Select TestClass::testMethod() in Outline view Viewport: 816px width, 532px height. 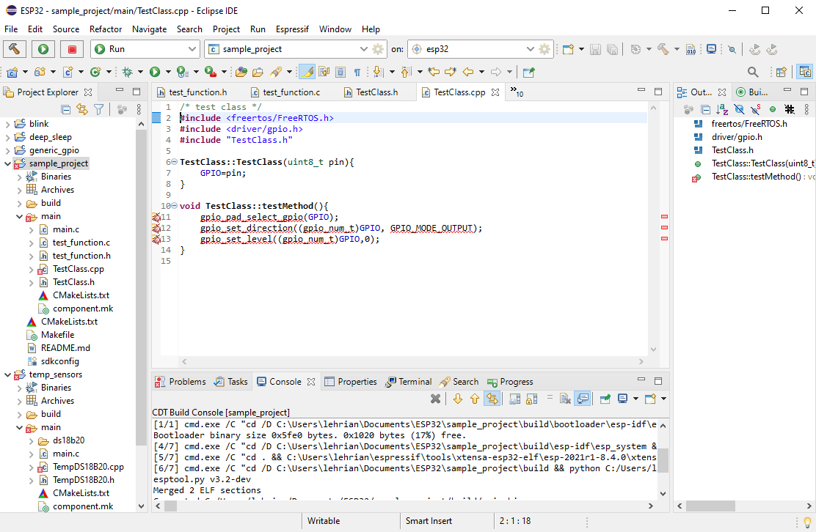click(756, 177)
